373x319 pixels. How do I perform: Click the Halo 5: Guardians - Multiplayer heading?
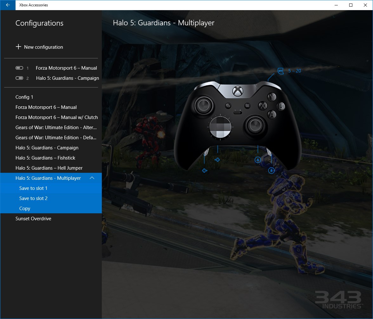164,23
